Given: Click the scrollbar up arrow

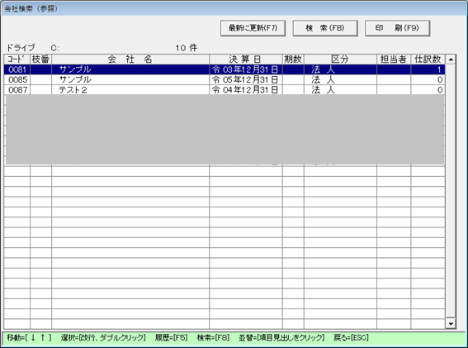Looking at the screenshot, I should click(451, 60).
